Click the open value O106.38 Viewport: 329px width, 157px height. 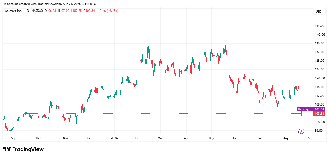coord(51,11)
